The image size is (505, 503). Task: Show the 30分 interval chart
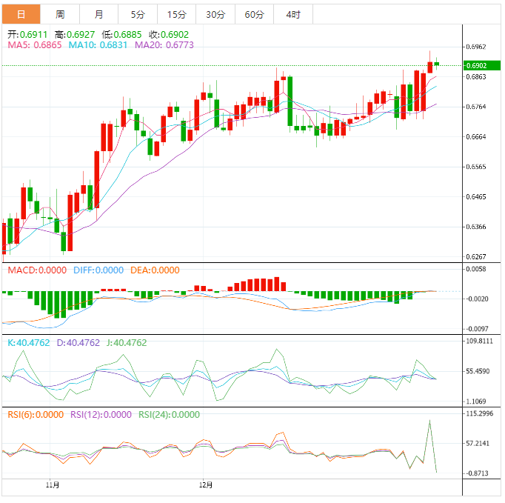(215, 15)
